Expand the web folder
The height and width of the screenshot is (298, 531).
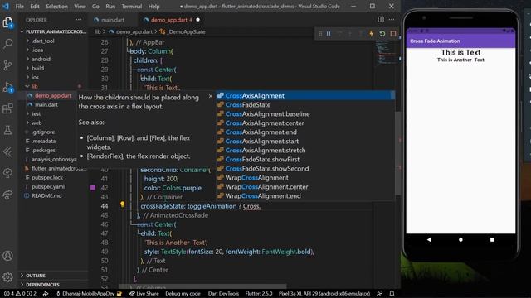[x=37, y=123]
